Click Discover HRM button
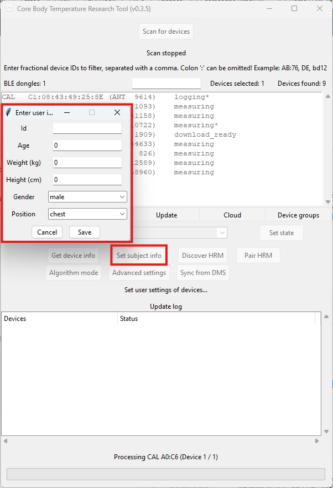This screenshot has width=333, height=488. point(202,256)
